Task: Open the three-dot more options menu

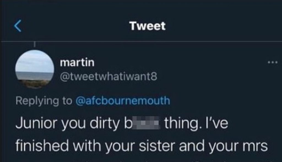Action: pos(273,62)
